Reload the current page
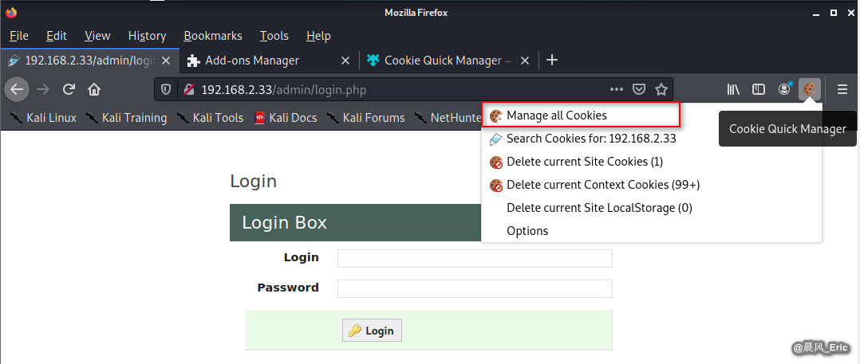The image size is (860, 364). [69, 89]
